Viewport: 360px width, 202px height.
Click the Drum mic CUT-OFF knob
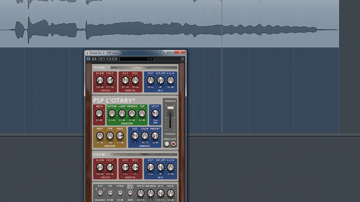click(x=161, y=167)
